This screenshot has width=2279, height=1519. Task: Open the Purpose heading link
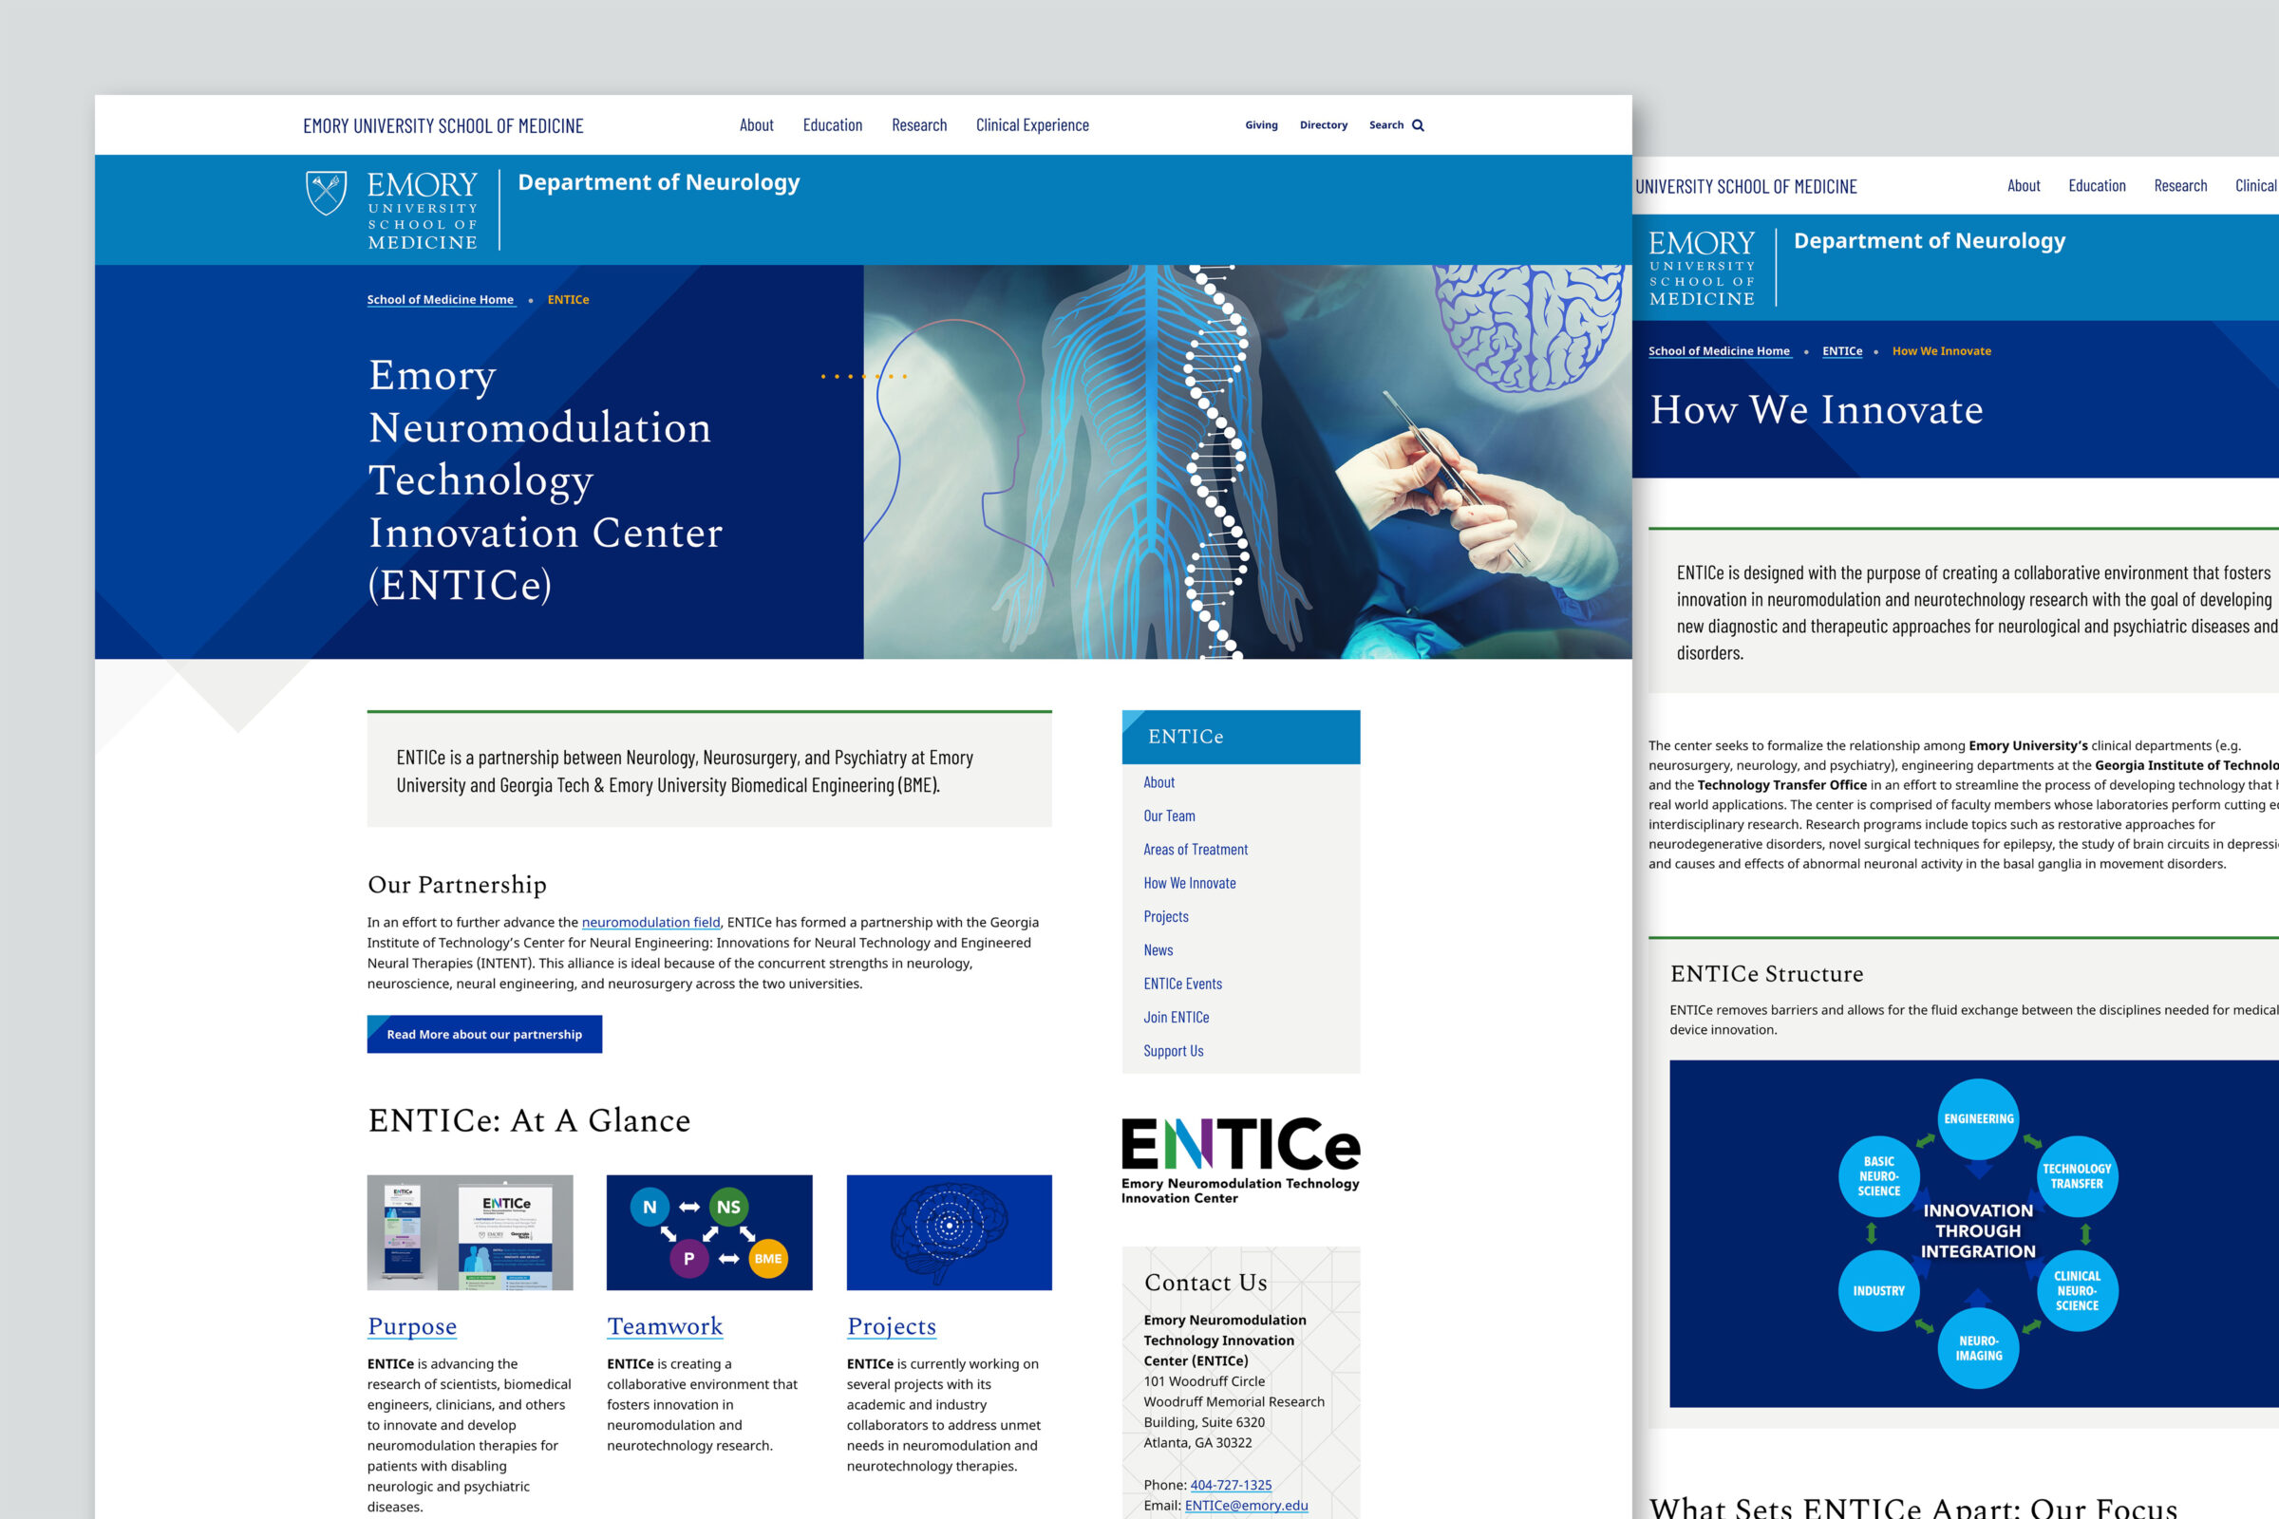point(412,1326)
